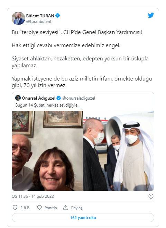
Task: Click the Onursal Adıgüzel display name
Action: tap(38, 98)
